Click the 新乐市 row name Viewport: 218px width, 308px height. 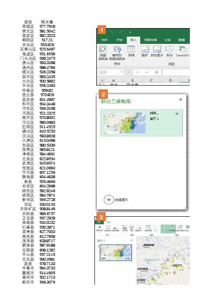pyautogui.click(x=28, y=282)
